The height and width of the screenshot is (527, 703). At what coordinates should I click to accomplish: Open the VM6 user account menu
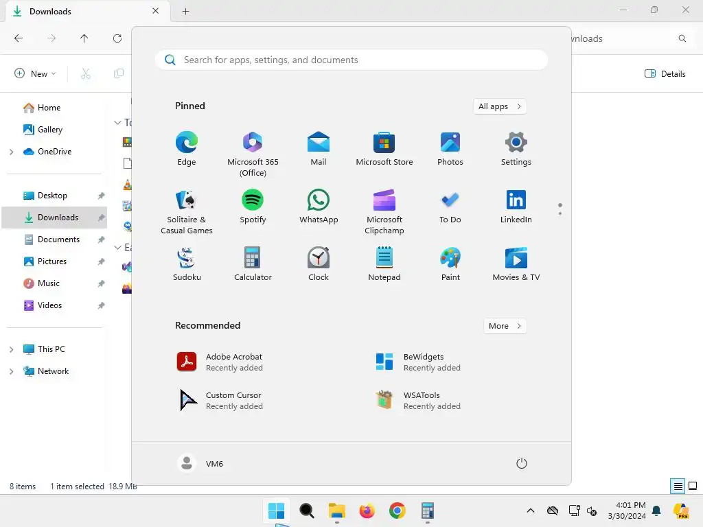[x=200, y=463]
